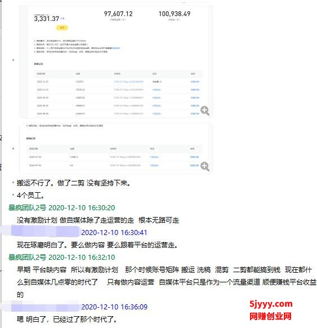Click the 97,607.12 amount
The image size is (317, 328).
(x=118, y=14)
